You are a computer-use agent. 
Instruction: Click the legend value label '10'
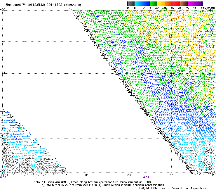[143, 8]
